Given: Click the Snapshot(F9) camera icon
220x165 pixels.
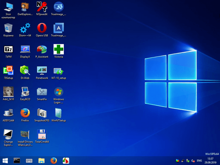Looking at the screenshot, I should coord(42,113).
